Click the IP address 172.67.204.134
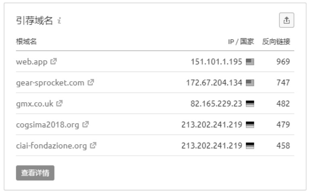Screen dimensions: 311x194 [x=214, y=82]
